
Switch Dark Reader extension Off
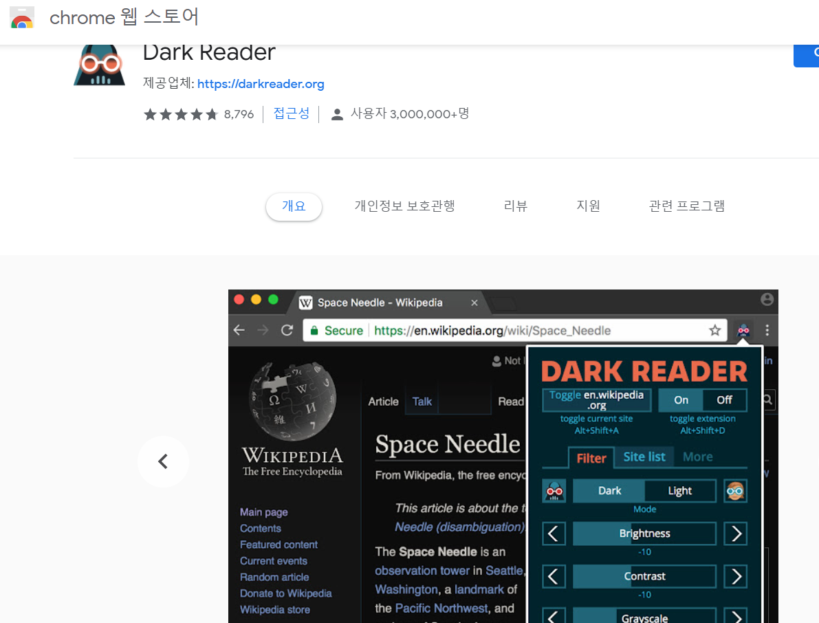[725, 400]
